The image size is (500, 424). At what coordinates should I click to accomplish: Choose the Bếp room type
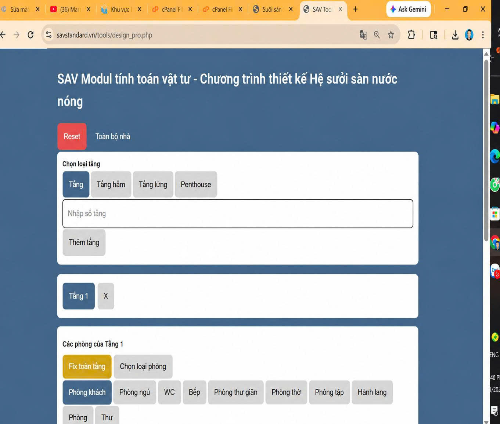pyautogui.click(x=194, y=392)
